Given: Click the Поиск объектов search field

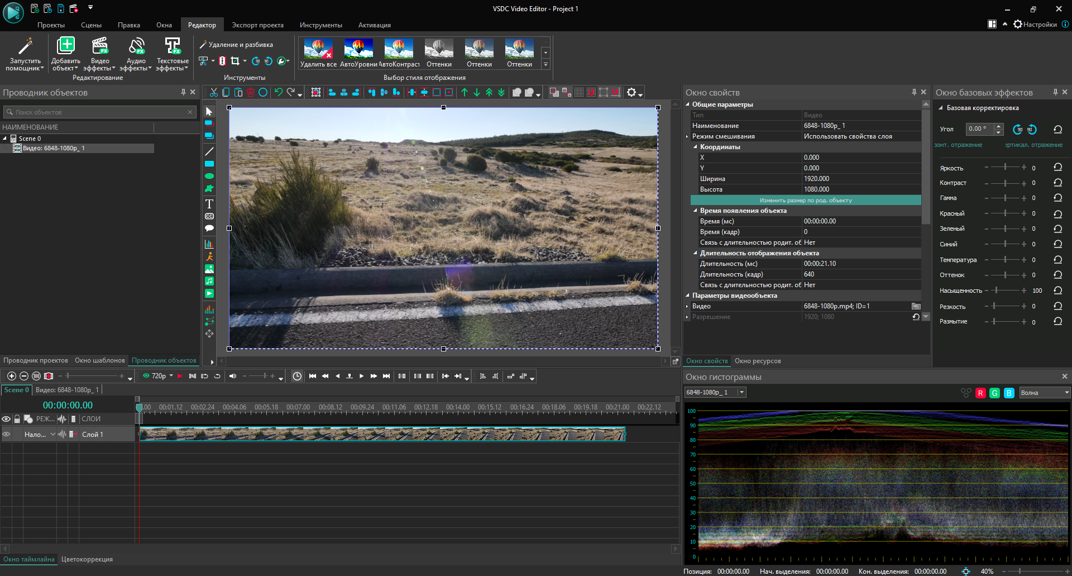Looking at the screenshot, I should pyautogui.click(x=100, y=112).
